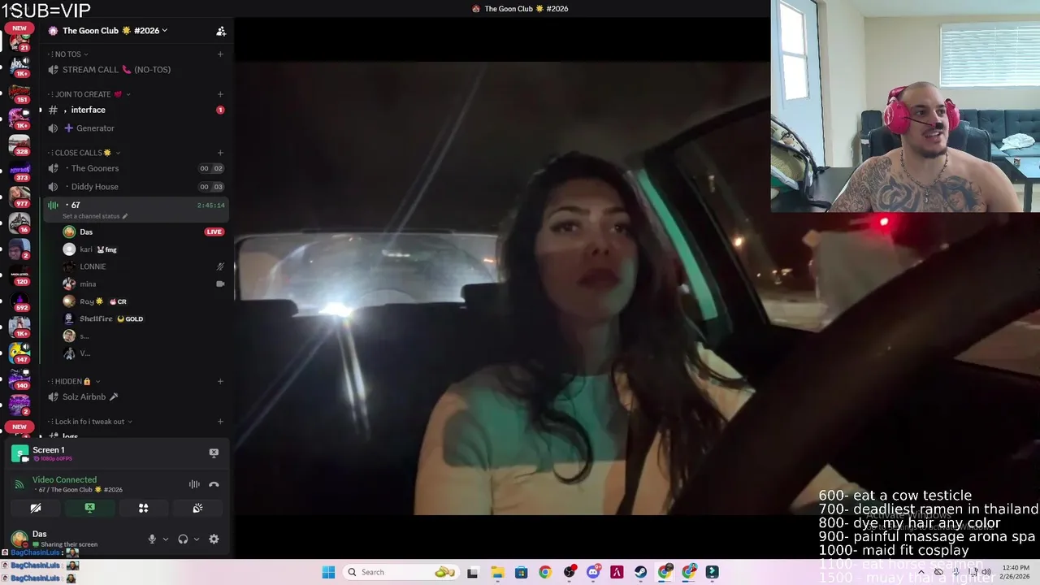Viewport: 1040px width, 585px height.
Task: Open the invite people icon beside server name
Action: pos(220,31)
